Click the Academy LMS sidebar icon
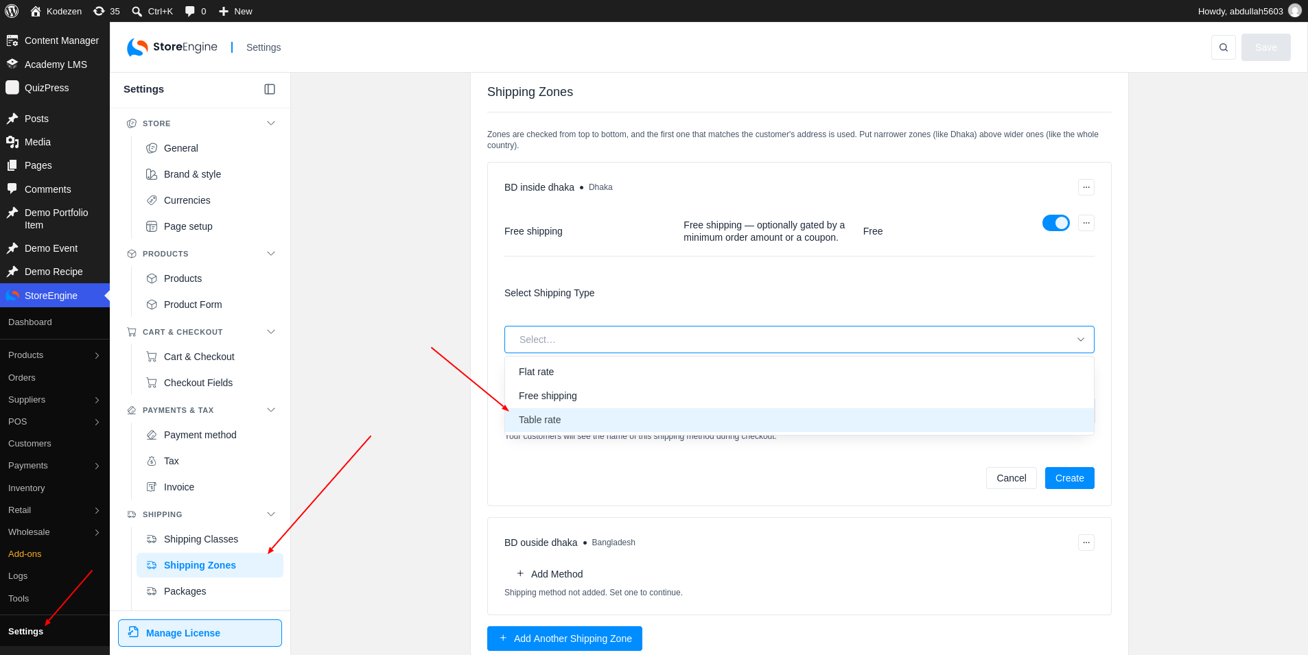The image size is (1308, 655). 12,64
